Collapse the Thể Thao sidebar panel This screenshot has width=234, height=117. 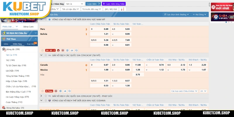(36, 39)
